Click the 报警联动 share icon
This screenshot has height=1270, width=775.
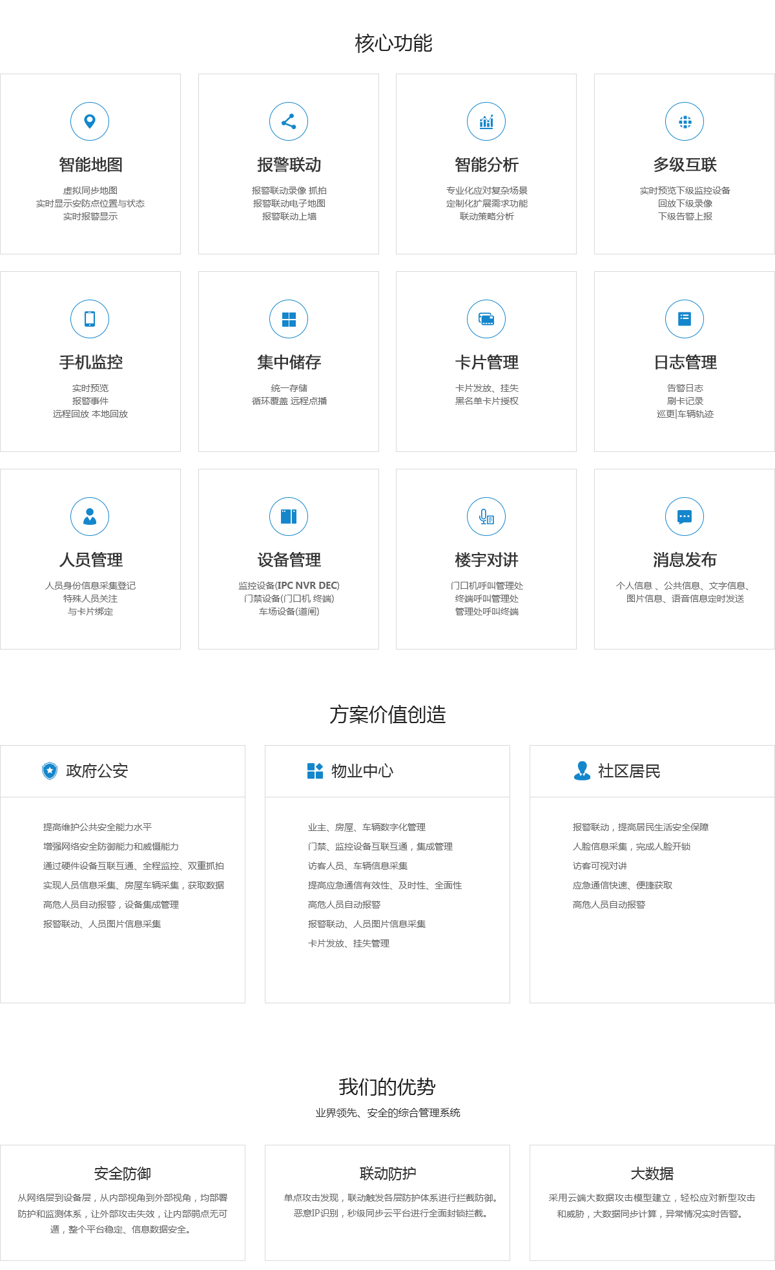[x=289, y=121]
